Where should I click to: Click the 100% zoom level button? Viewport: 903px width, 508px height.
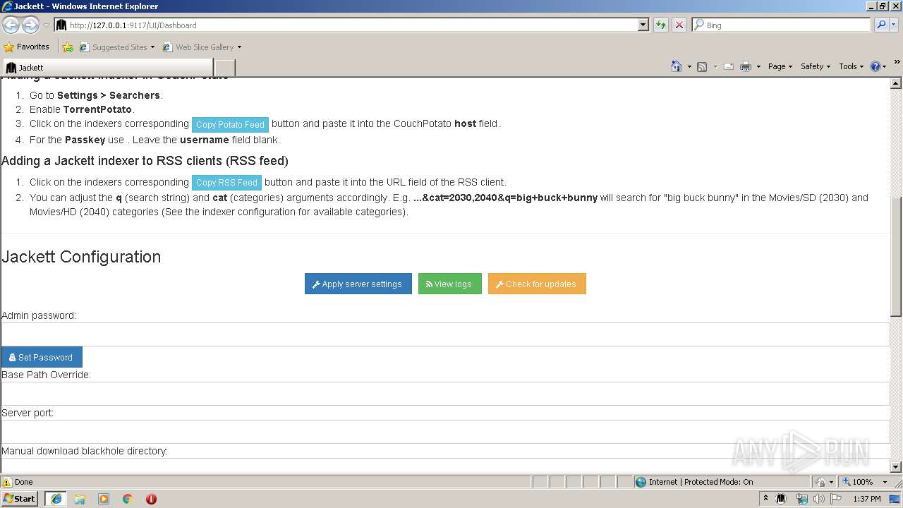pyautogui.click(x=857, y=482)
